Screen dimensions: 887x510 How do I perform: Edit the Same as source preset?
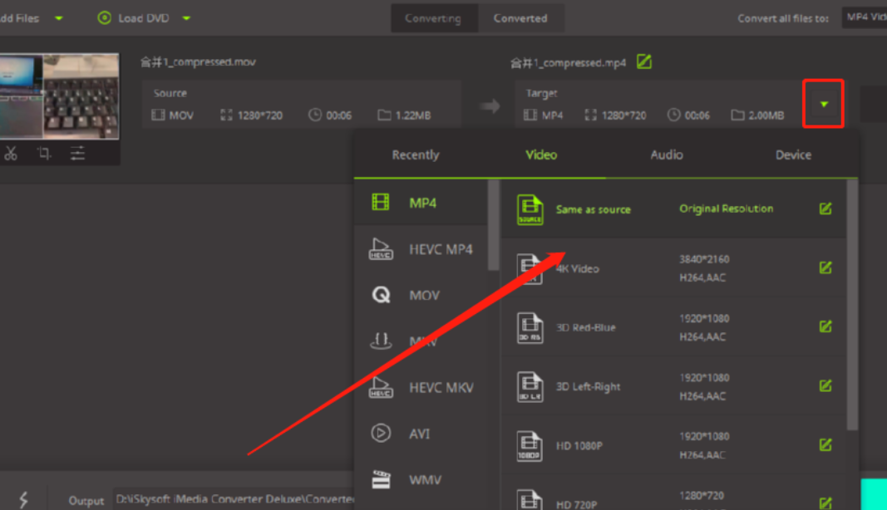click(x=825, y=208)
